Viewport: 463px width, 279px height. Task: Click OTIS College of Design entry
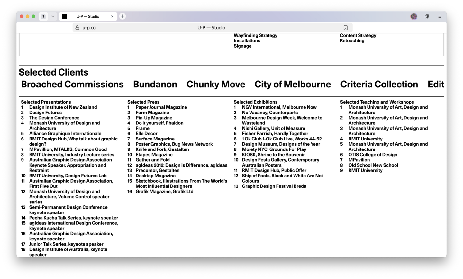pos(373,155)
